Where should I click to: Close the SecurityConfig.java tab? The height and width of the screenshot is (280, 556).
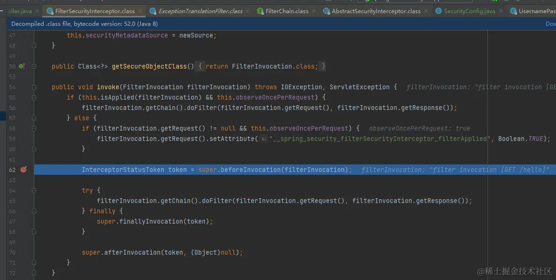click(500, 11)
